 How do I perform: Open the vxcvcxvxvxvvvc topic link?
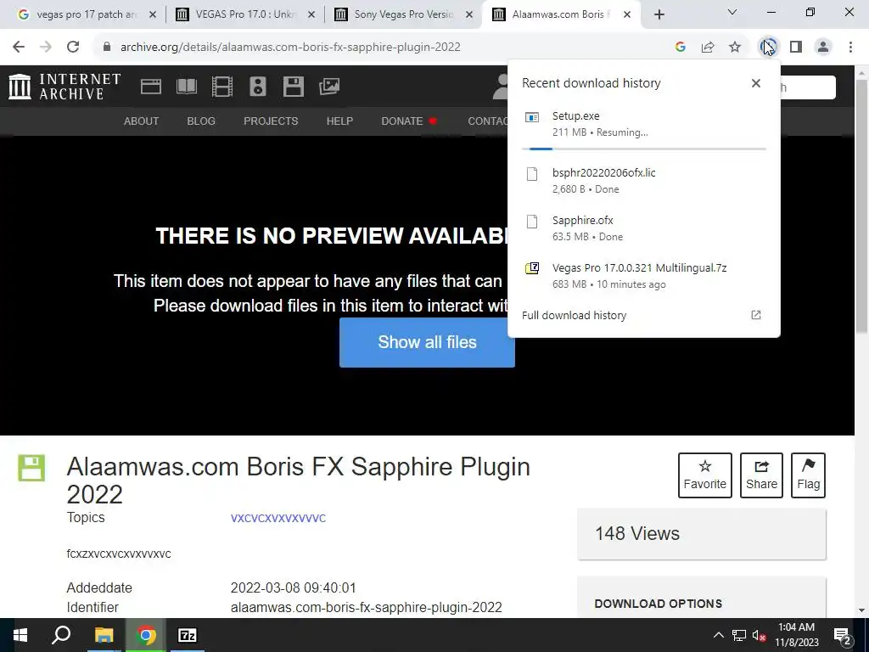278,518
